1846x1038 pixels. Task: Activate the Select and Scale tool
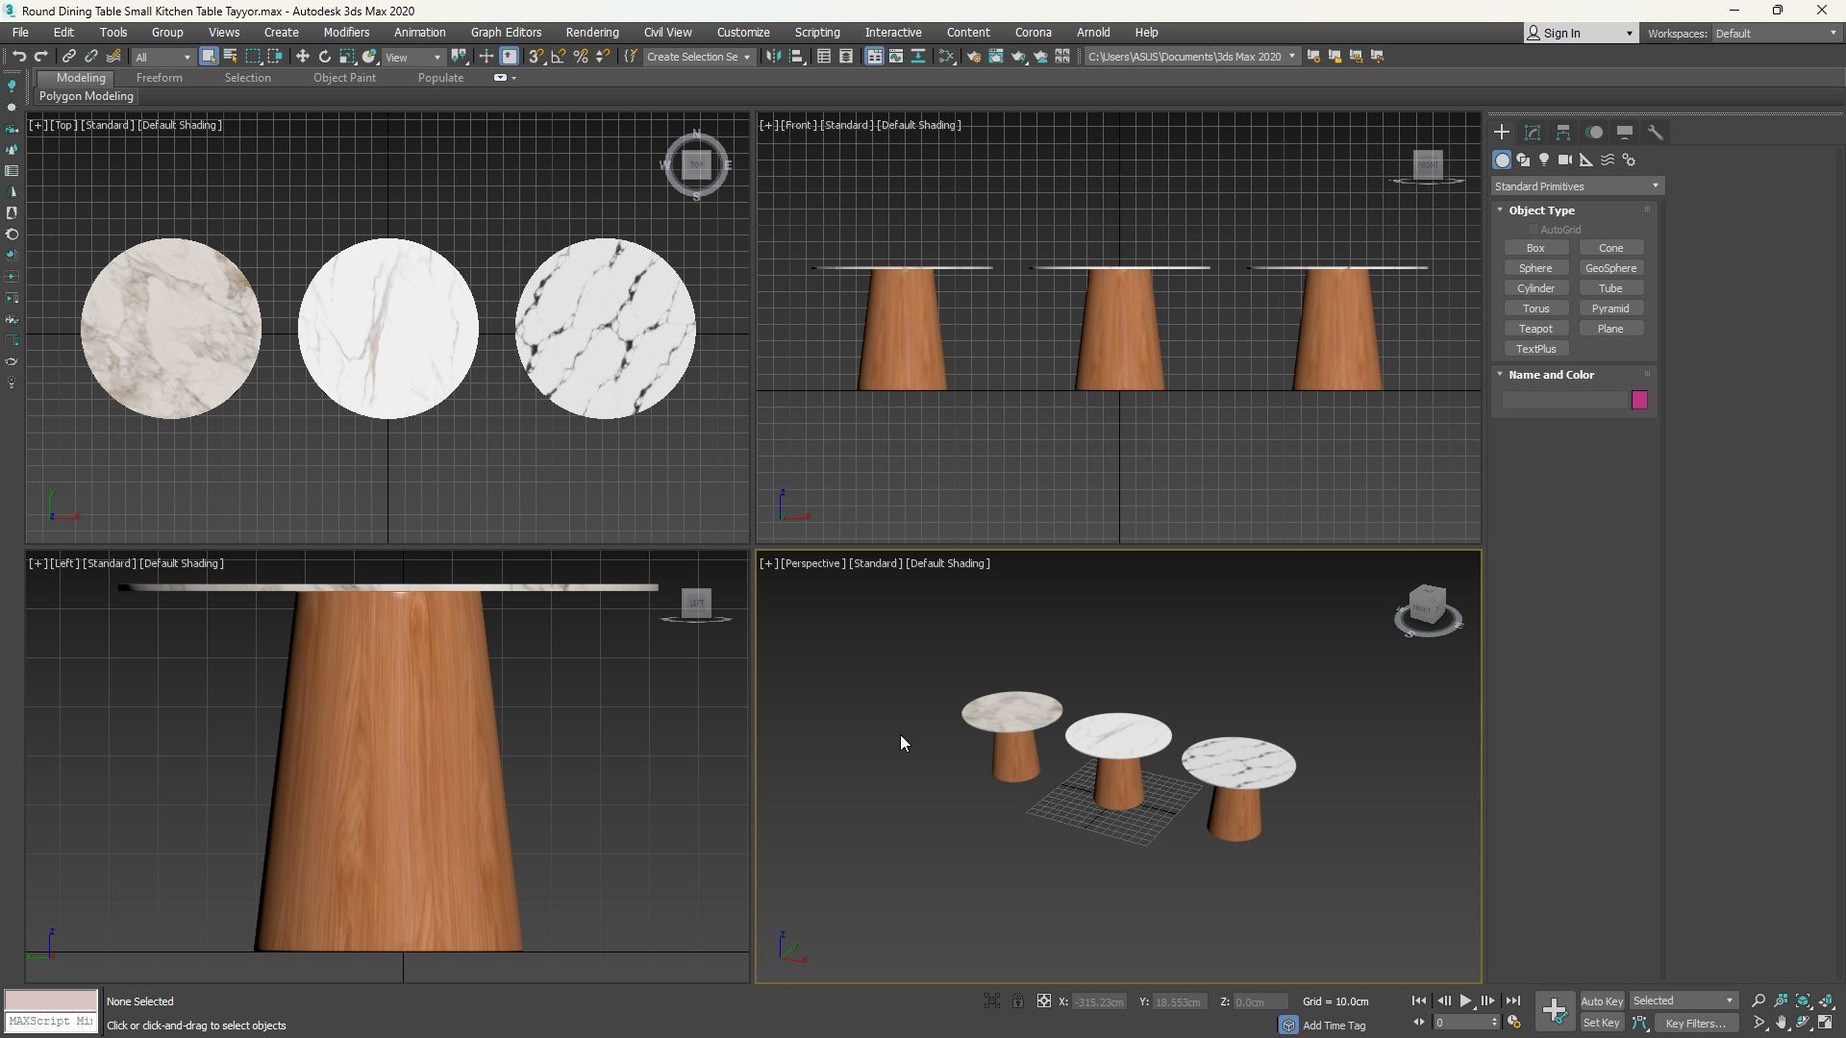347,57
